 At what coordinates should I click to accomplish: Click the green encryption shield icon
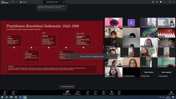click(153, 2)
